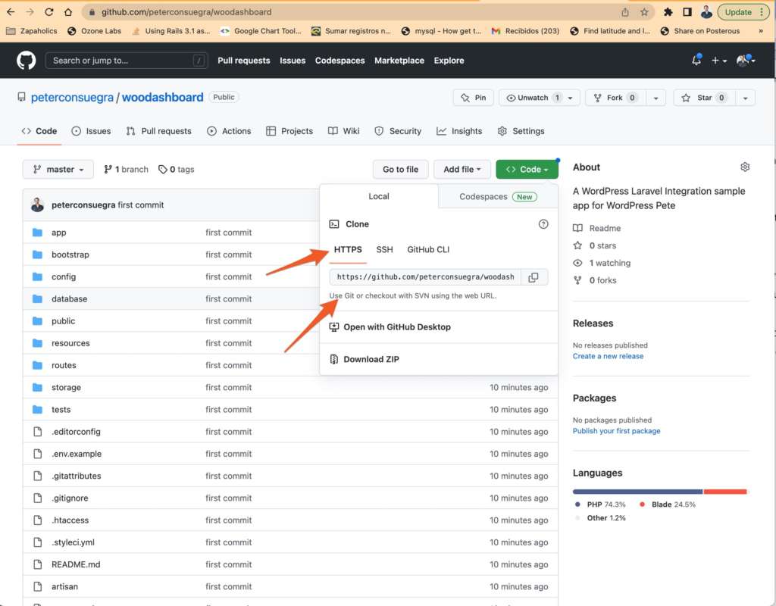Viewport: 776px width, 606px height.
Task: Open the About section gear settings icon
Action: [744, 167]
